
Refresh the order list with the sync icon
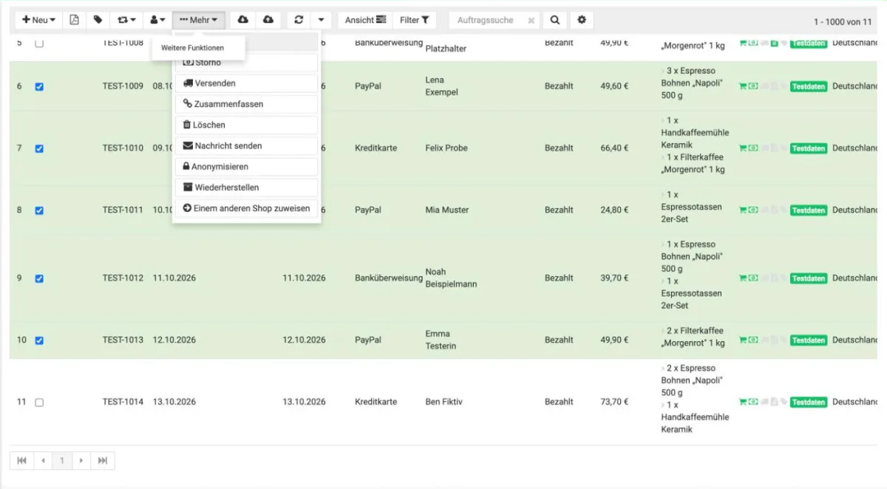[299, 20]
